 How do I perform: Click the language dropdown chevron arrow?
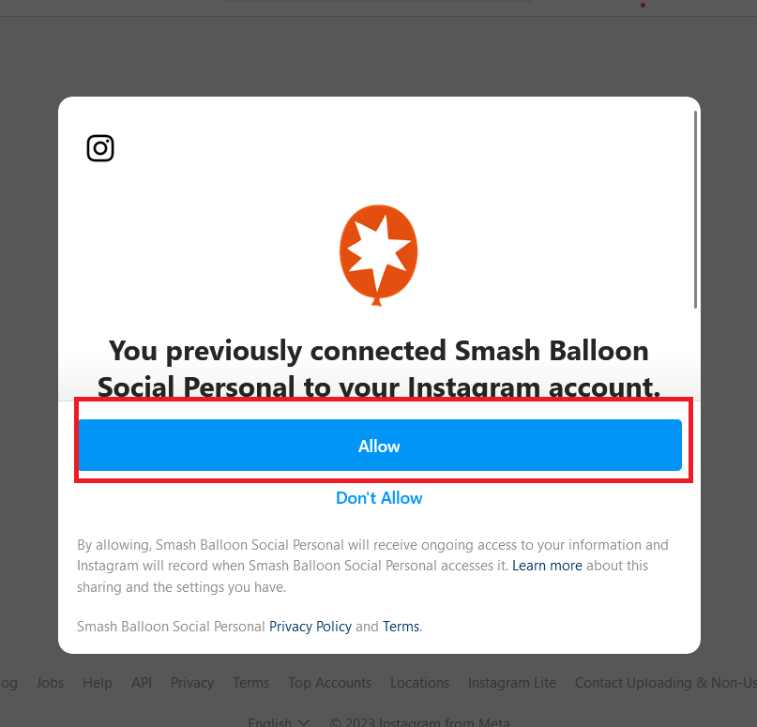tap(303, 722)
